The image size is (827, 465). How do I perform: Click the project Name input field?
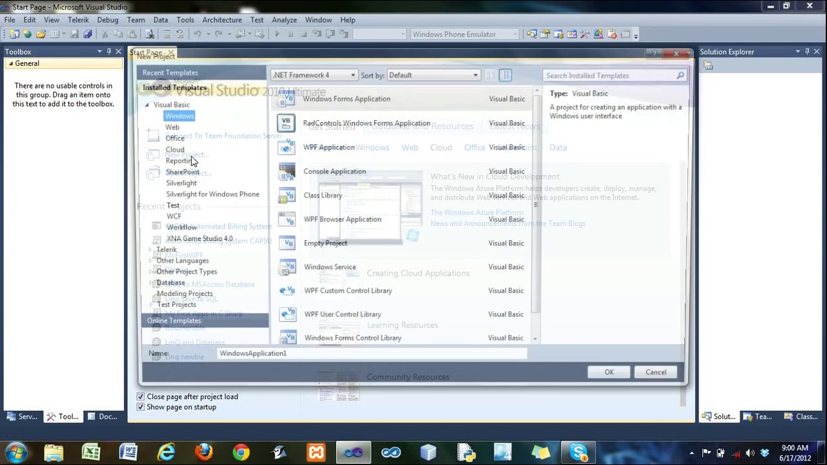(x=372, y=353)
